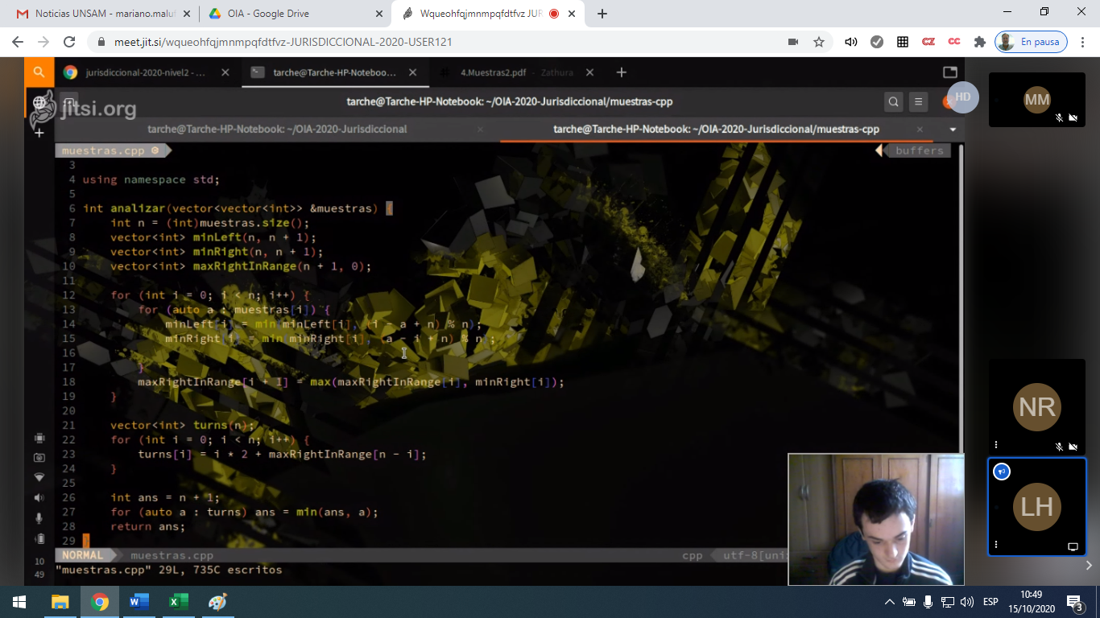
Task: Go back in browser history
Action: click(x=19, y=42)
